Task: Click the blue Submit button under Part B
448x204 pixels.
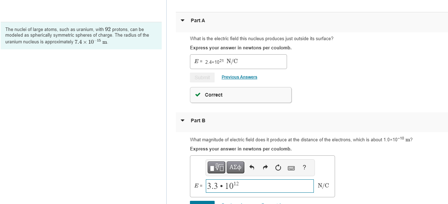Action: 202,202
